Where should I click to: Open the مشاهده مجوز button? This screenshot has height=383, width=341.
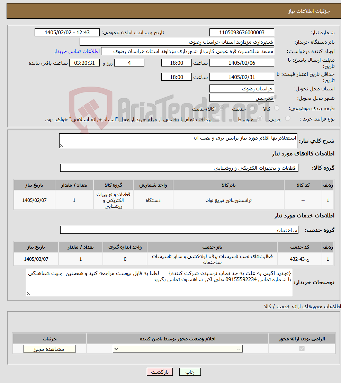click(50, 349)
